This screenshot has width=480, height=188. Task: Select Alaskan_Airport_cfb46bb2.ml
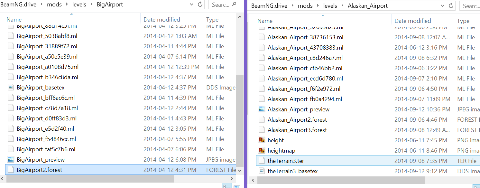click(x=305, y=68)
